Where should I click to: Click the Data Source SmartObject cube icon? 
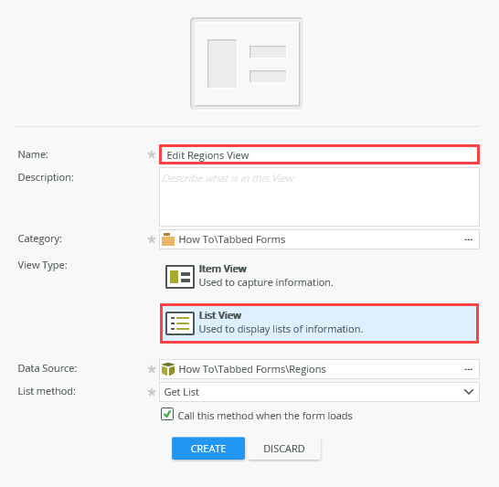[x=168, y=369]
